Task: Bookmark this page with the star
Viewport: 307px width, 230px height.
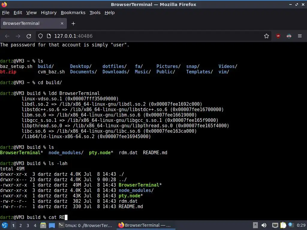Action: tap(267, 36)
